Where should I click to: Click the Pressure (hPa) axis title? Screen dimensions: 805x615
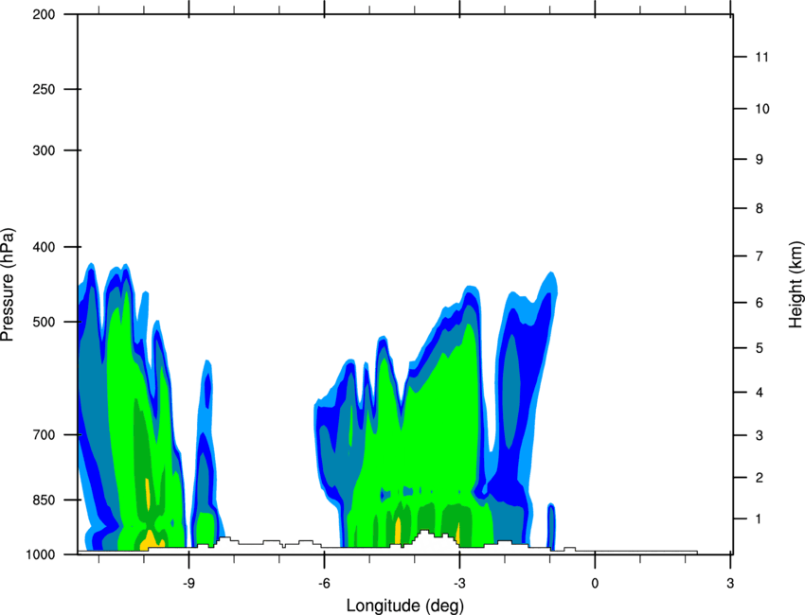[8, 284]
